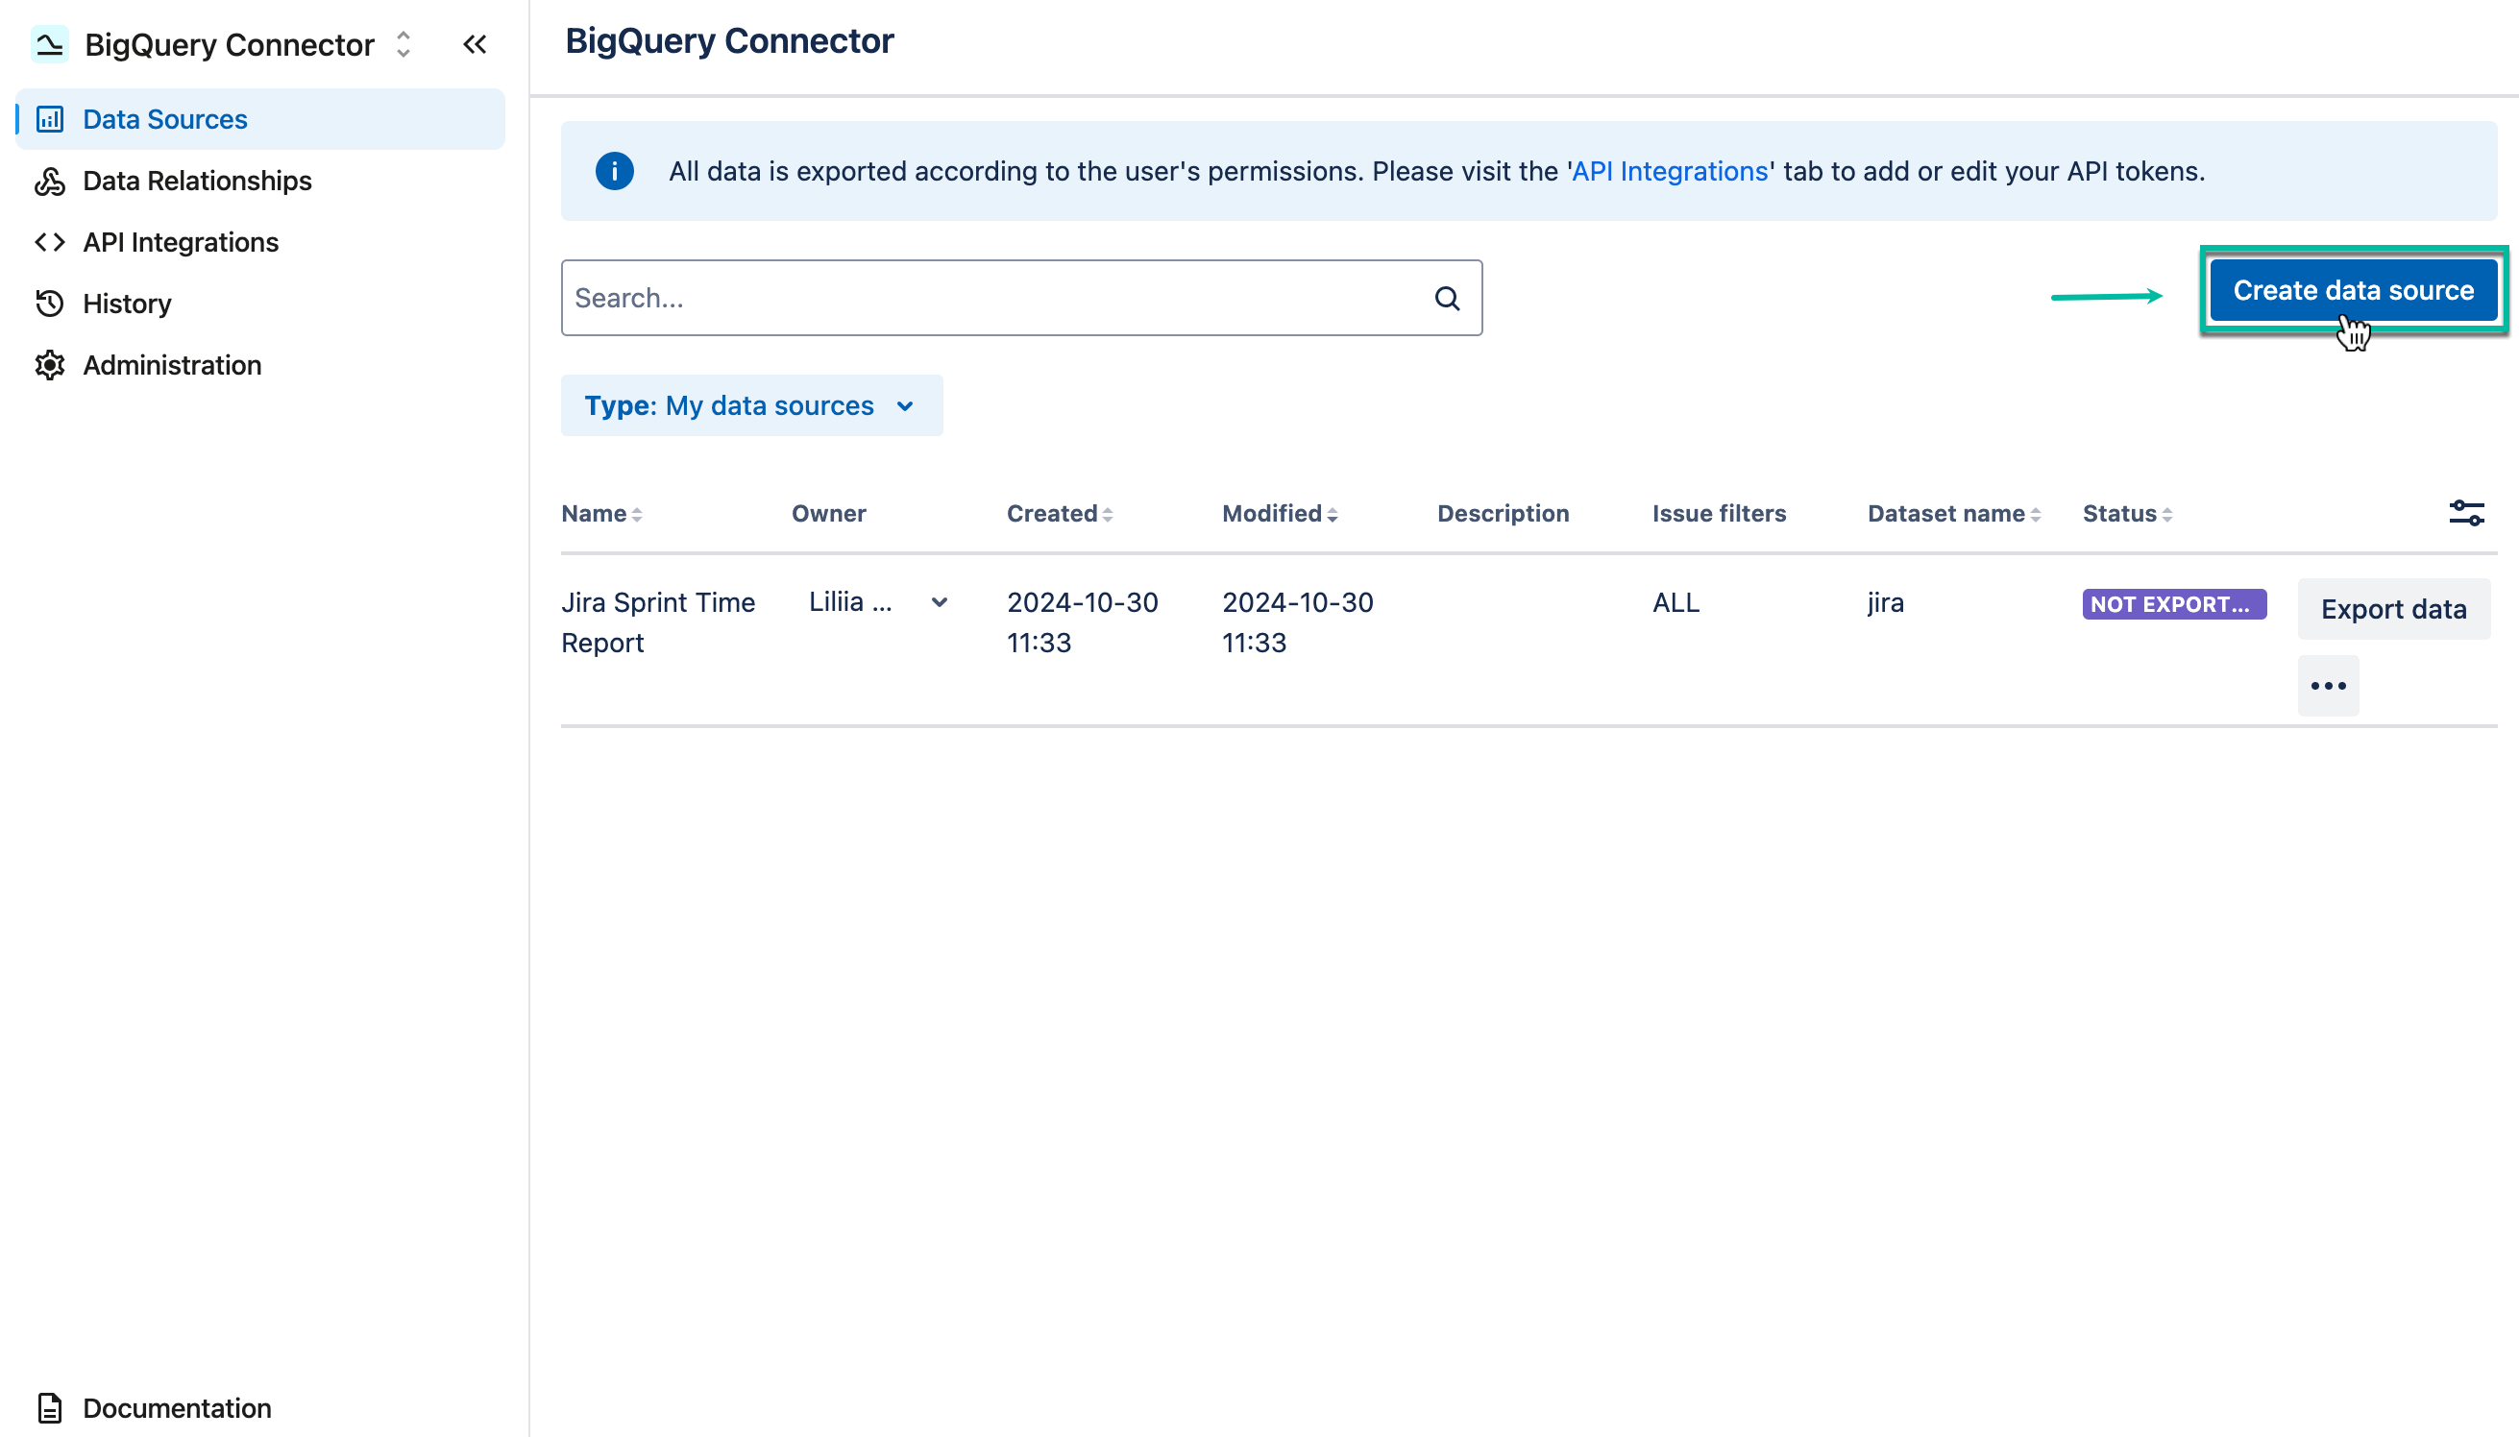This screenshot has height=1437, width=2519.
Task: Click the API Integrations code icon
Action: (x=50, y=242)
